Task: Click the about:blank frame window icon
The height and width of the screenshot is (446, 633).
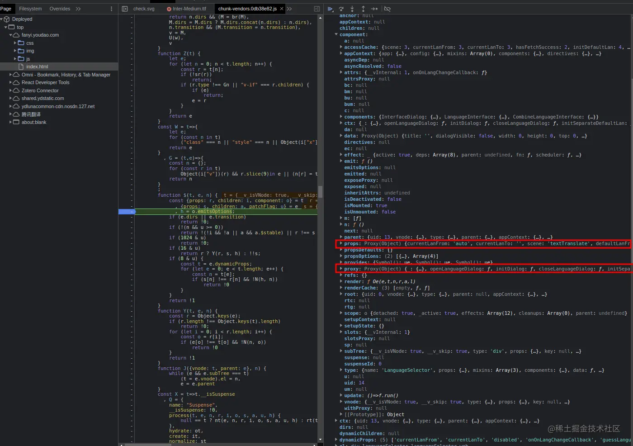Action: (16, 122)
